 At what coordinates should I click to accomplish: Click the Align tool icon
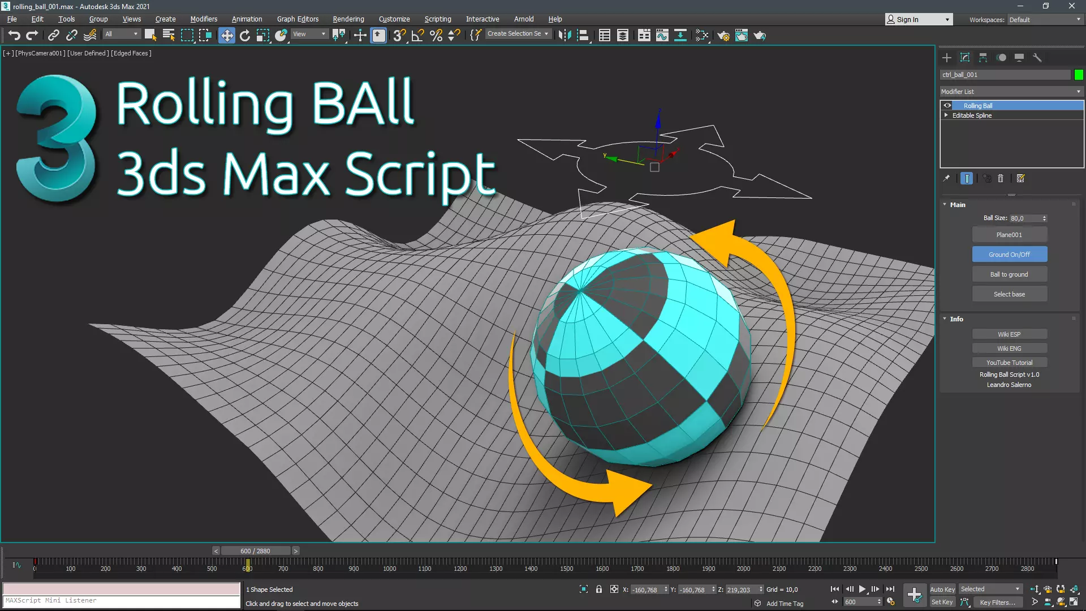click(x=583, y=35)
